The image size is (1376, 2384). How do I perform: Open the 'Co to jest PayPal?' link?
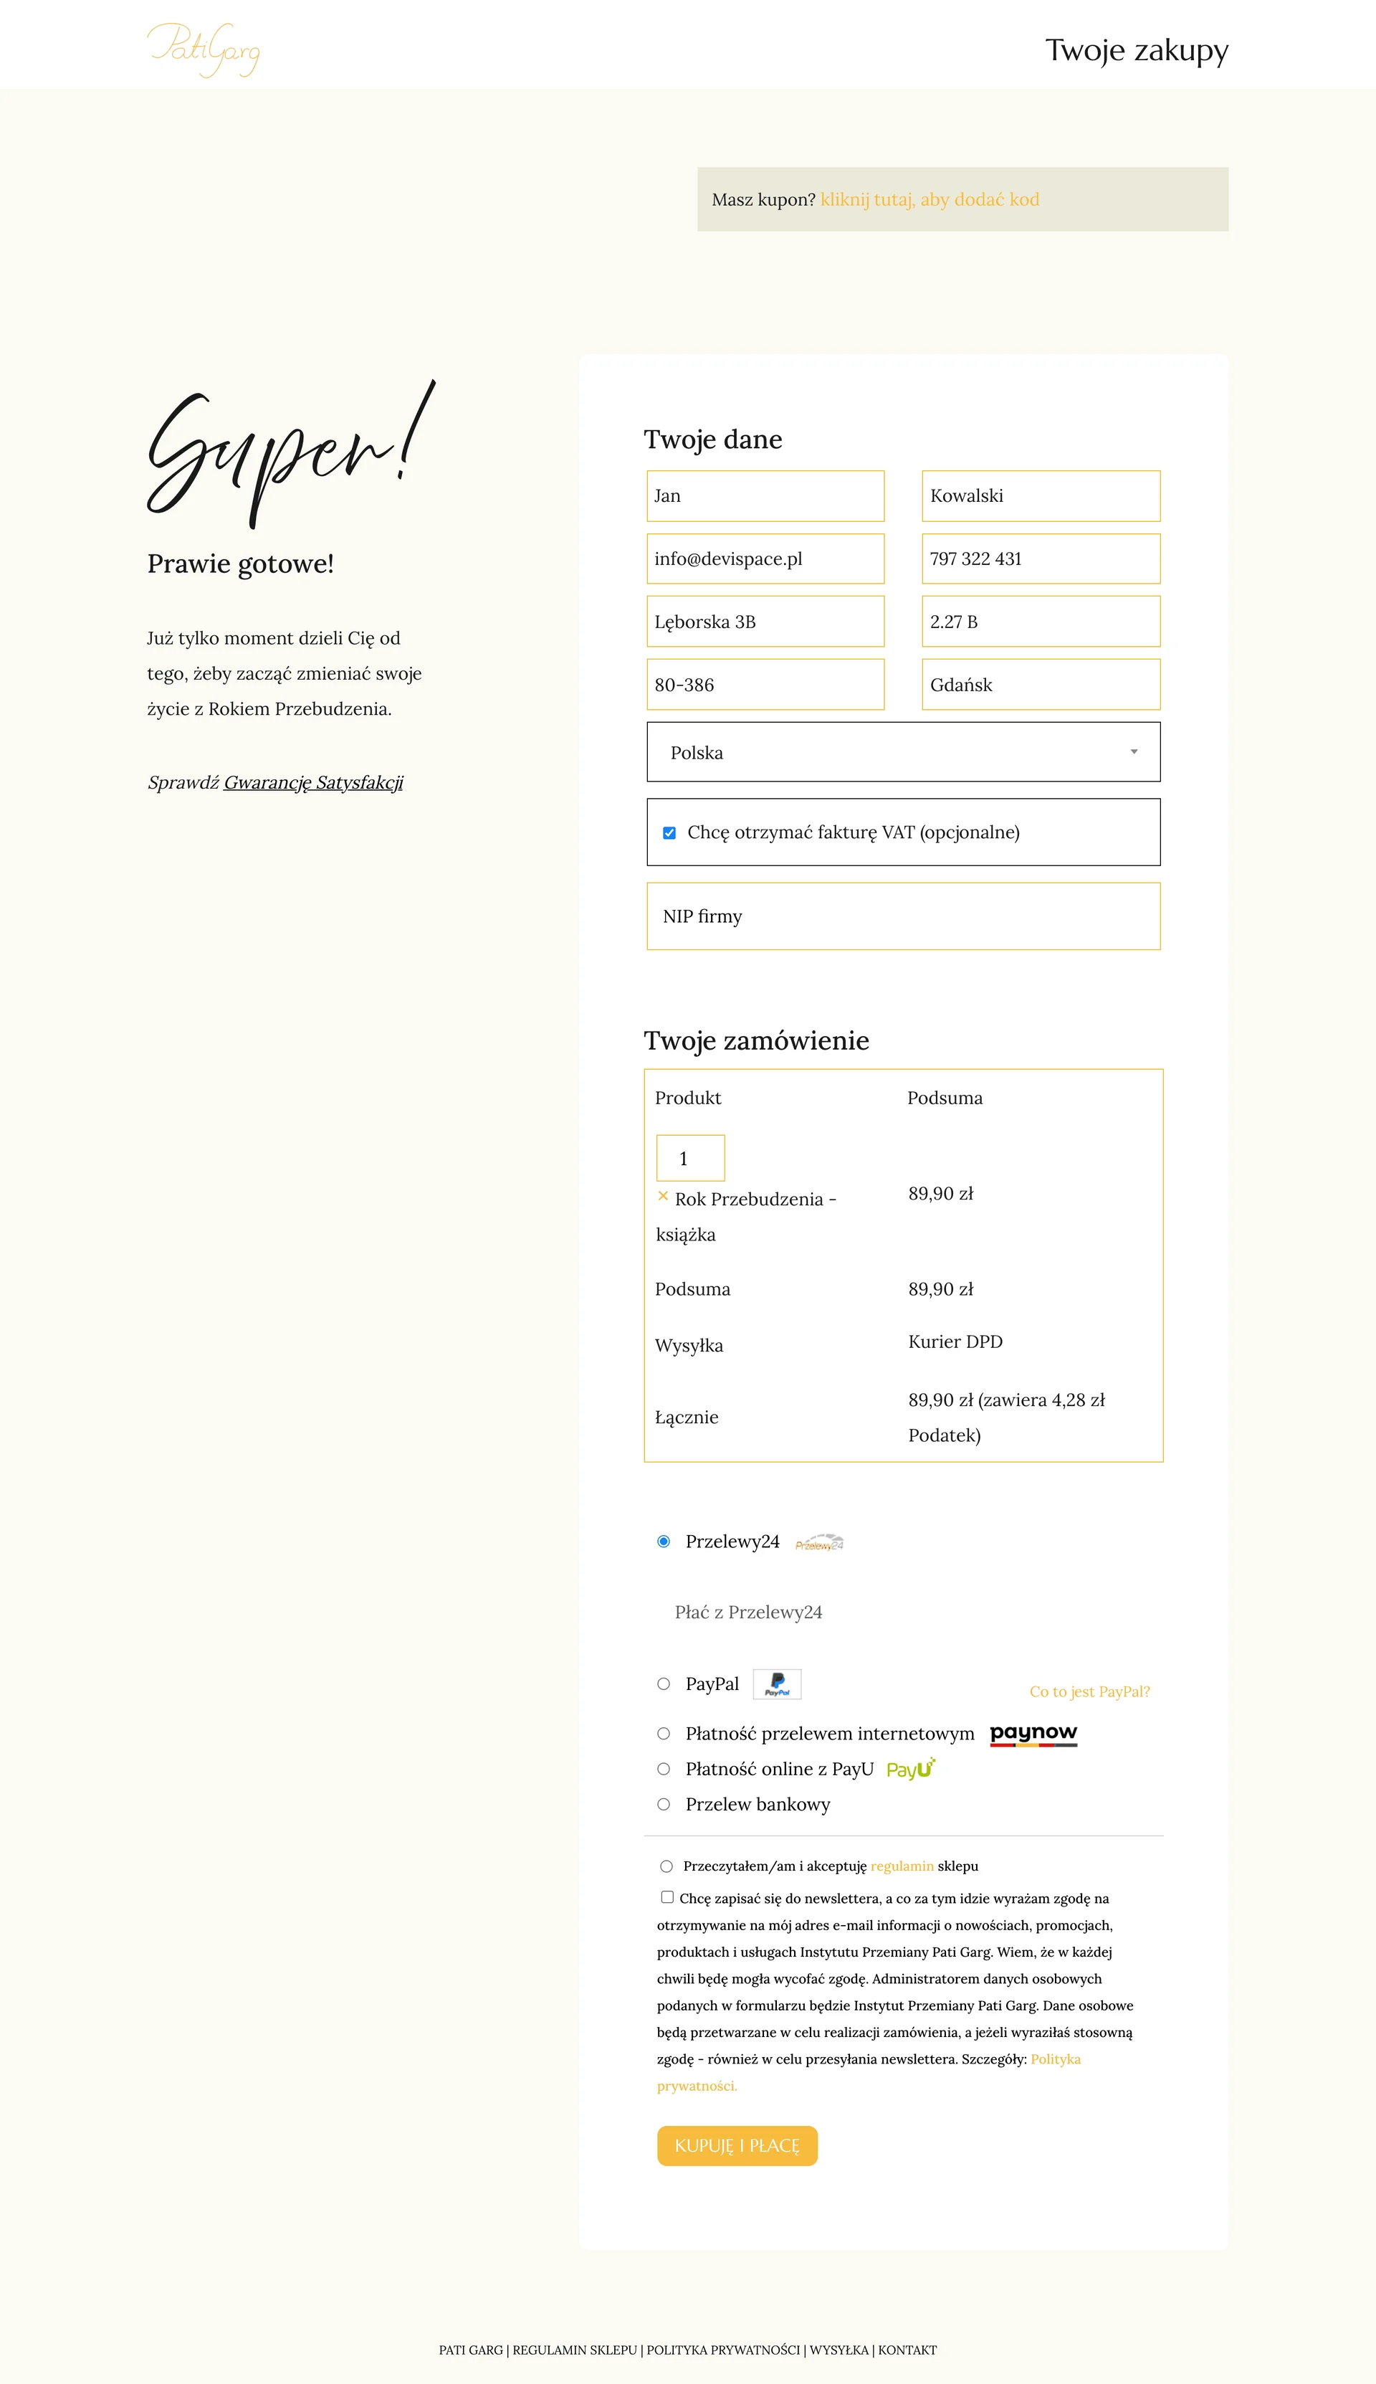click(x=1089, y=1691)
